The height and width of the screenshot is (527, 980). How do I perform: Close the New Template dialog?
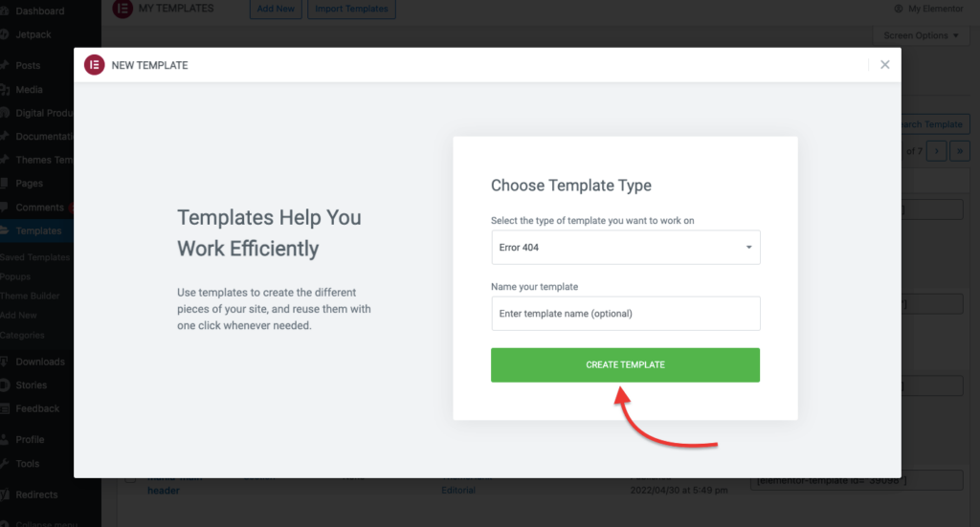pos(884,65)
